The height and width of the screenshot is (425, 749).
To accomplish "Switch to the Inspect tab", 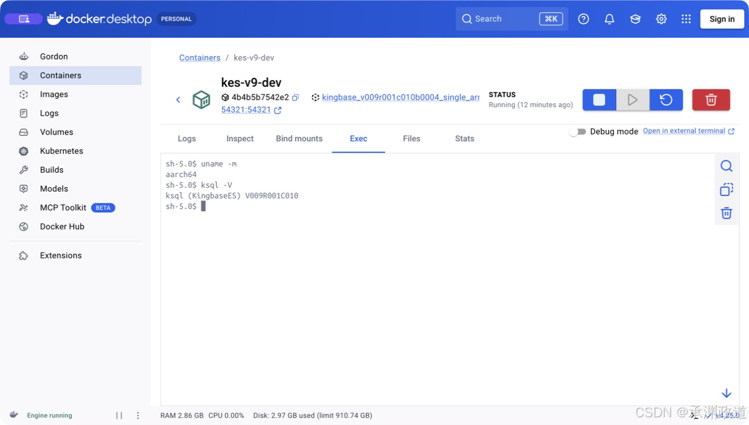I will point(240,139).
